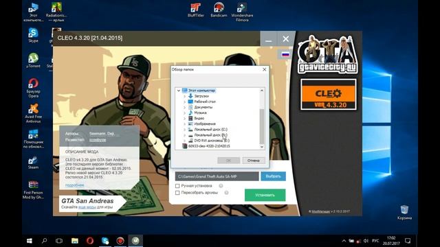Expand Видео folder node
This screenshot has height=247, width=440.
[185, 119]
